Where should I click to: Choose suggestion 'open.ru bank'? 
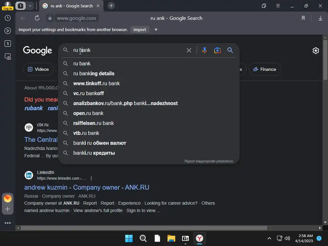[149, 113]
